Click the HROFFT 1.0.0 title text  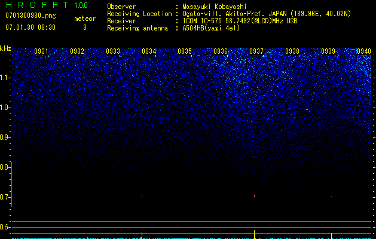pyautogui.click(x=47, y=5)
